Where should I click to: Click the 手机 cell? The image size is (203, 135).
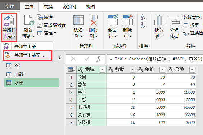91,92
